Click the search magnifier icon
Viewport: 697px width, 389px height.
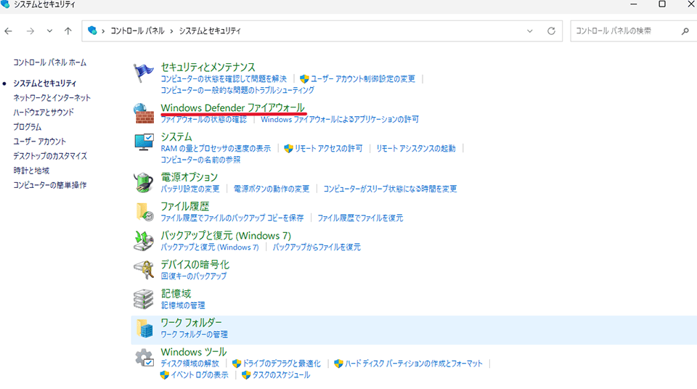685,31
